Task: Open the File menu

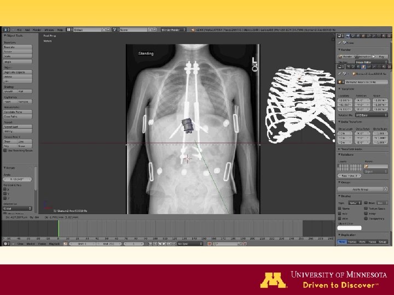Action: pos(19,30)
